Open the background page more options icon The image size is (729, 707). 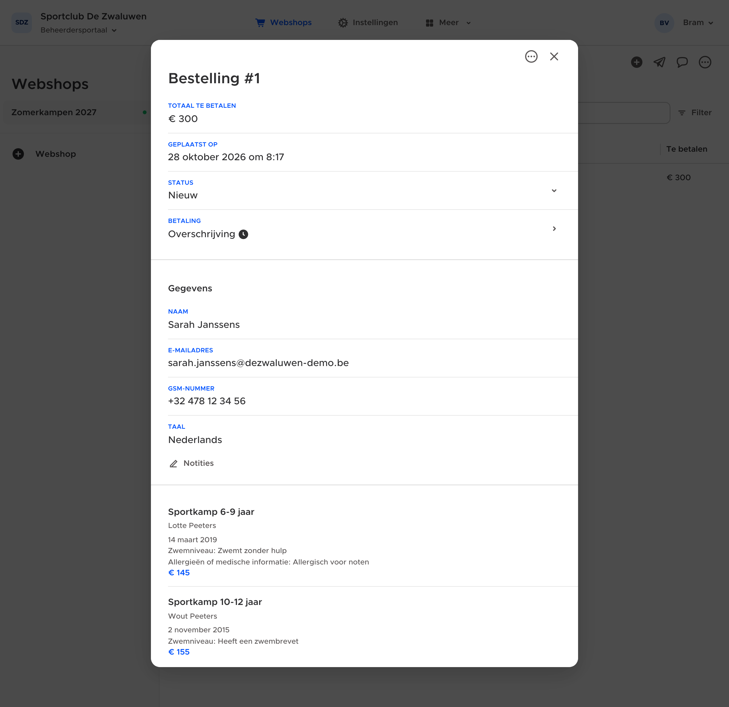(x=705, y=62)
